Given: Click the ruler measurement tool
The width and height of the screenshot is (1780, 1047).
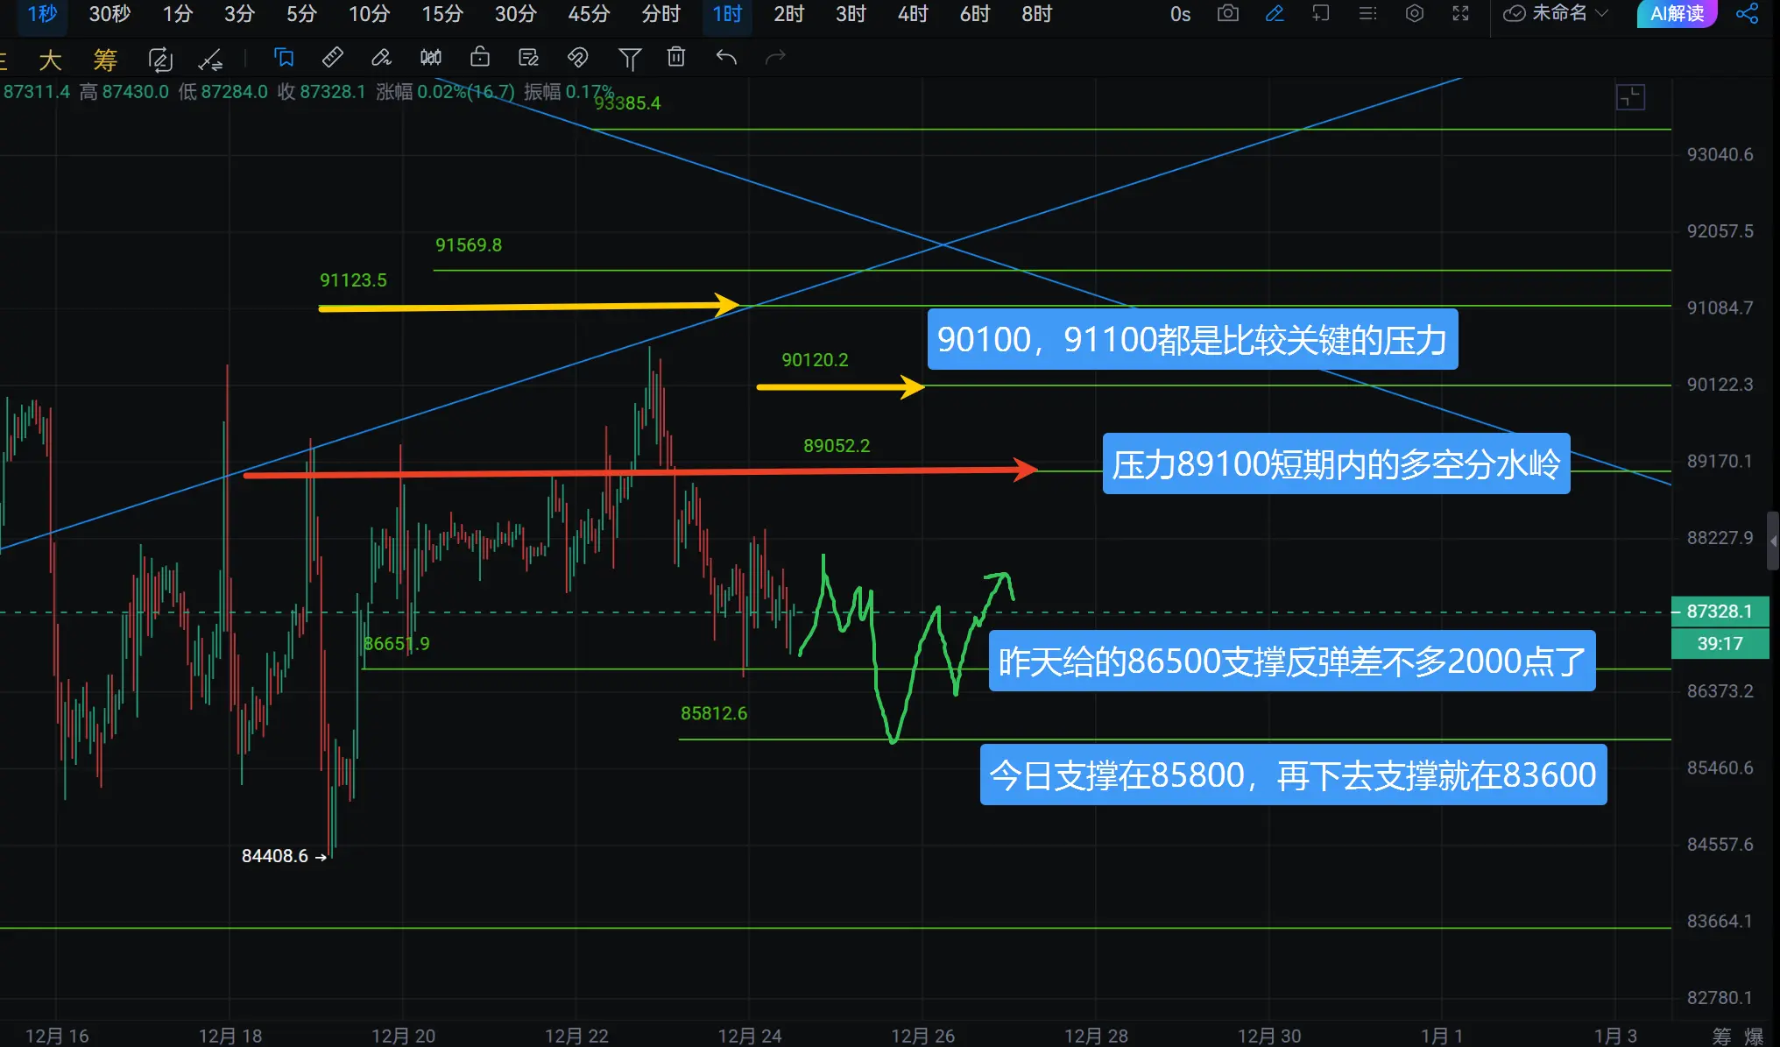Looking at the screenshot, I should (333, 58).
